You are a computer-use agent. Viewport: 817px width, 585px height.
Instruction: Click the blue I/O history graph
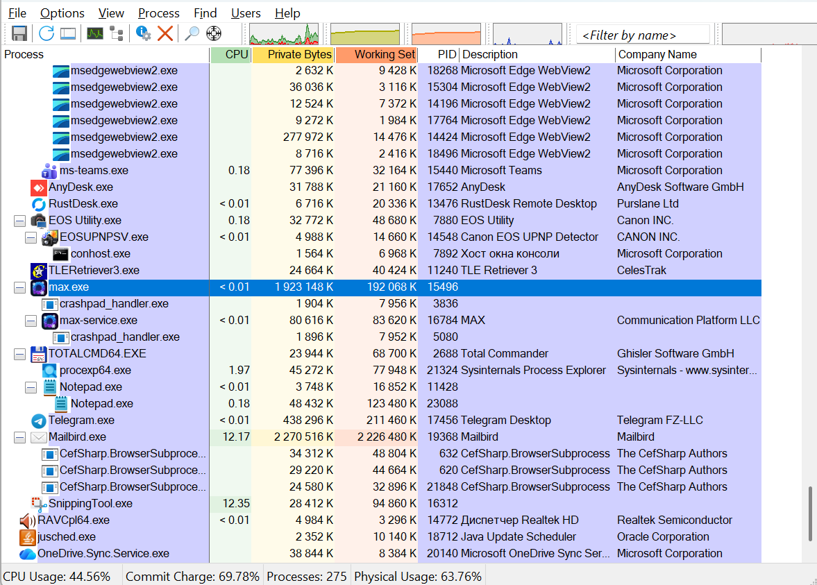pyautogui.click(x=528, y=34)
